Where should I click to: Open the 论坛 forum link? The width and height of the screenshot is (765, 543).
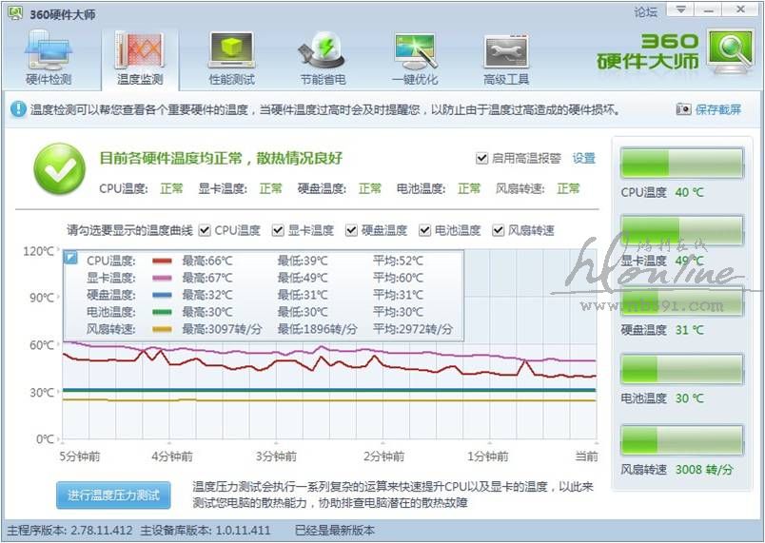point(645,11)
